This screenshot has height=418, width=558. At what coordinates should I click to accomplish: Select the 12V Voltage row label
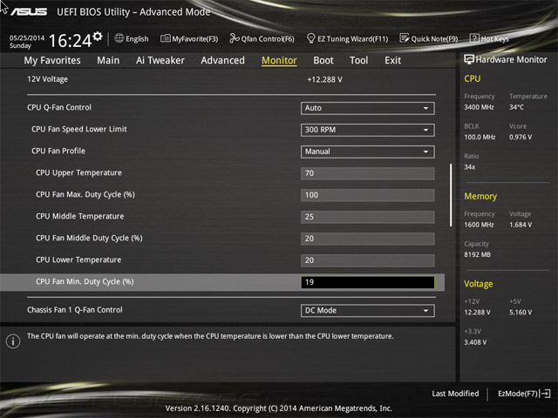[47, 79]
